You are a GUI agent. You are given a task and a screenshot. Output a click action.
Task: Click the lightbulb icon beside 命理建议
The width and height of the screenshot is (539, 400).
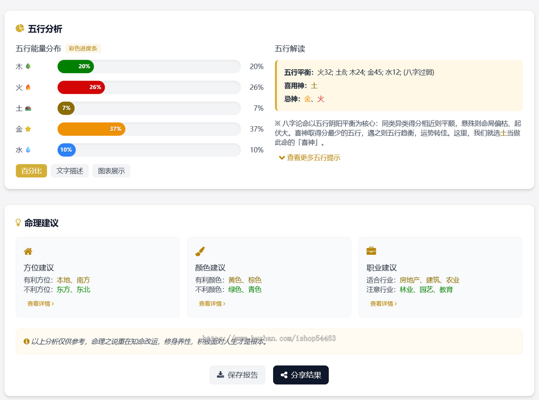coord(18,222)
